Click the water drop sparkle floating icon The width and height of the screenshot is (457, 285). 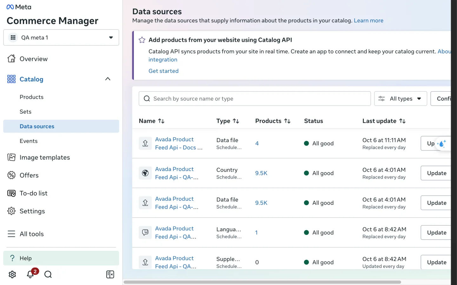tap(441, 144)
